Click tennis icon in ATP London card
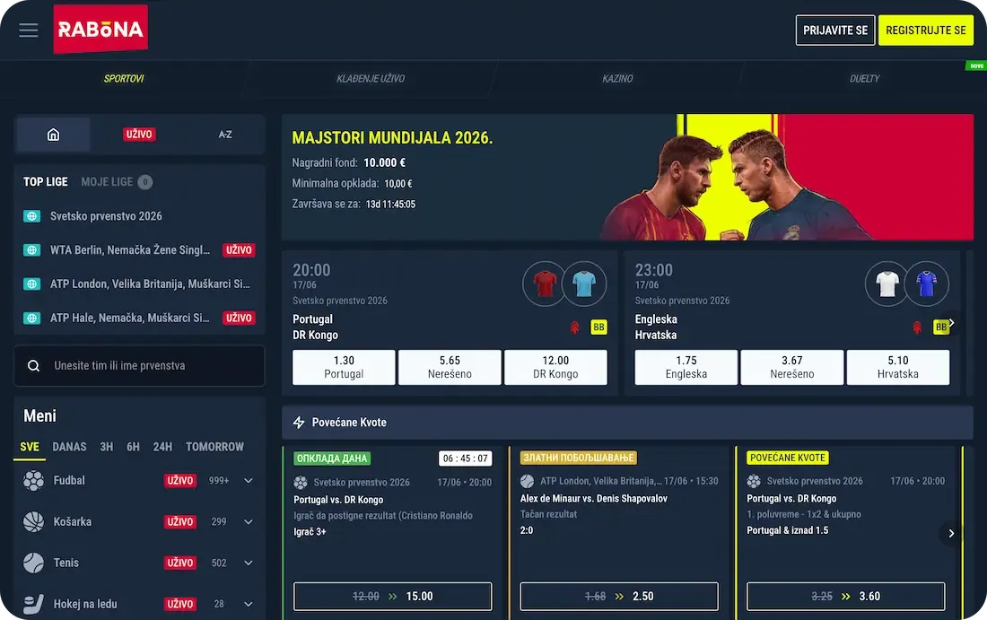The image size is (987, 620). tap(528, 481)
